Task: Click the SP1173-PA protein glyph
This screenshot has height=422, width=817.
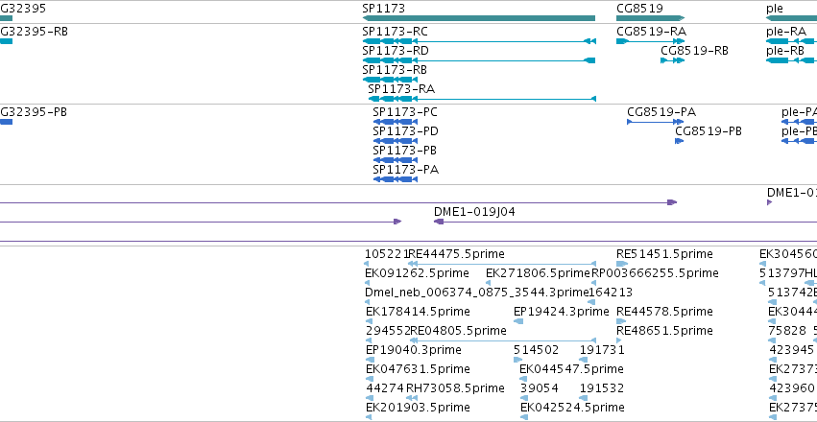Action: (x=396, y=179)
